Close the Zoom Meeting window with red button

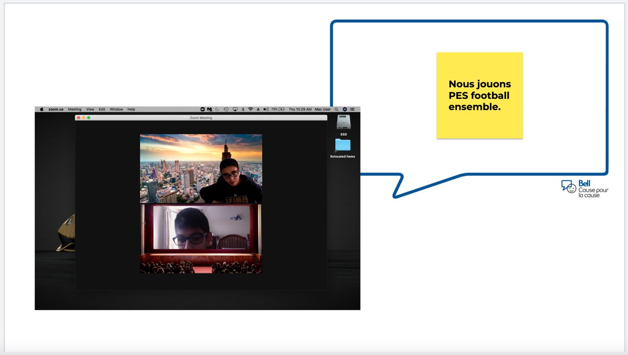point(78,118)
